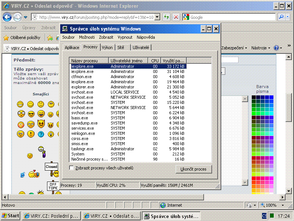Click the add-to-favorites star with arrow icon
Viewport: 294px width, 221px height.
[50, 38]
